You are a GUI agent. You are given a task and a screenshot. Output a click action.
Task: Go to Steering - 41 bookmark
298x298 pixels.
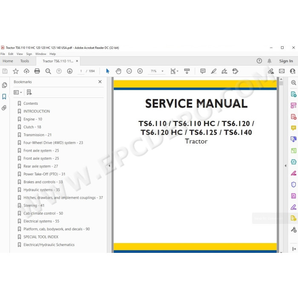[34, 206]
